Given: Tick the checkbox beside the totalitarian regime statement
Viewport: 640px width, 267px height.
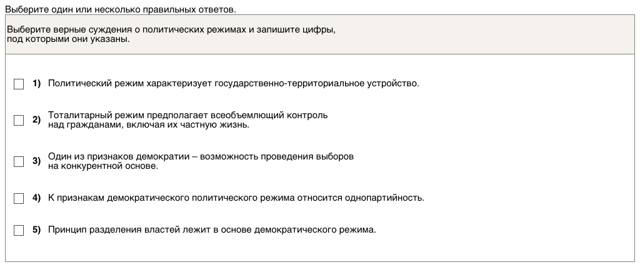Looking at the screenshot, I should [19, 120].
